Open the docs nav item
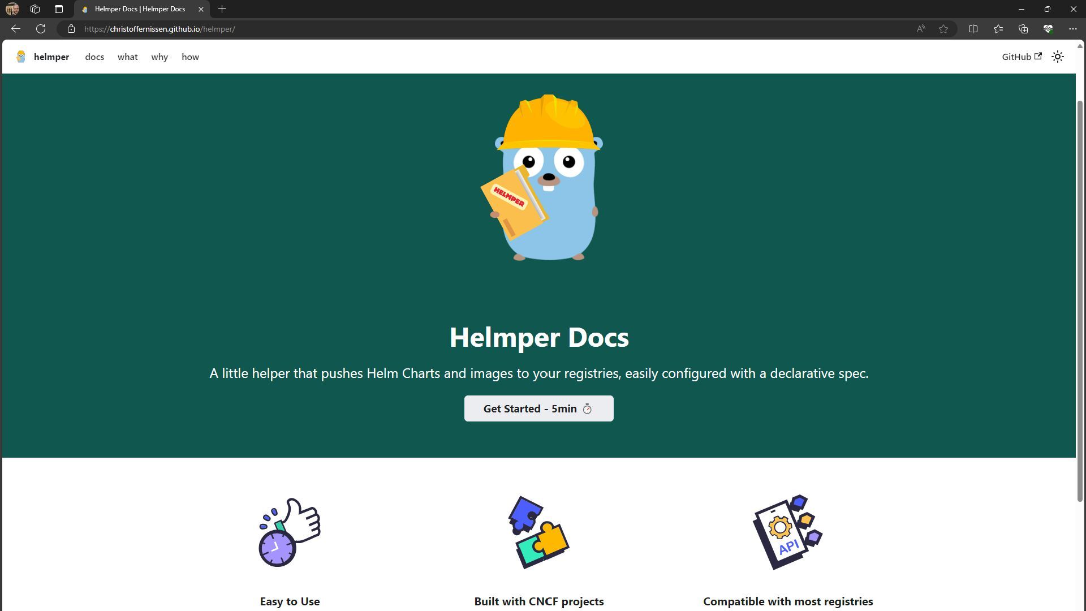The height and width of the screenshot is (611, 1086). click(94, 57)
